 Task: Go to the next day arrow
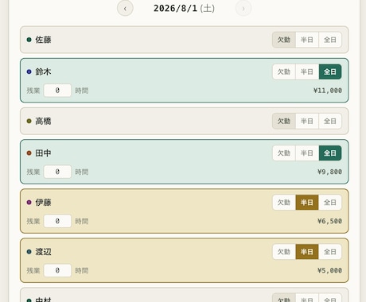click(x=243, y=9)
